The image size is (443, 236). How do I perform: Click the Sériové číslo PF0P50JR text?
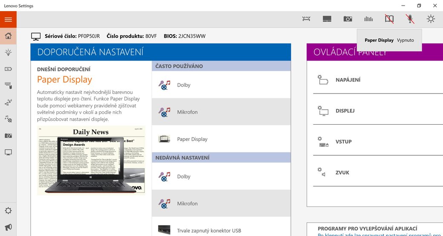tap(72, 36)
